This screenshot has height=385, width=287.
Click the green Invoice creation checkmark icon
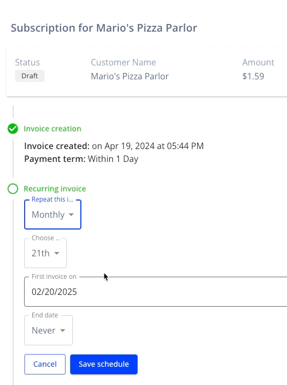pos(13,129)
